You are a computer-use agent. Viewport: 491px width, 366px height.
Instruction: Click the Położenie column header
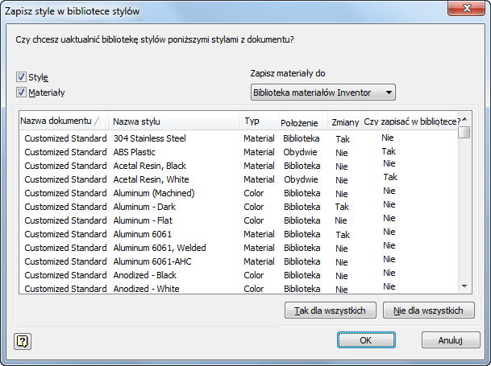(300, 122)
